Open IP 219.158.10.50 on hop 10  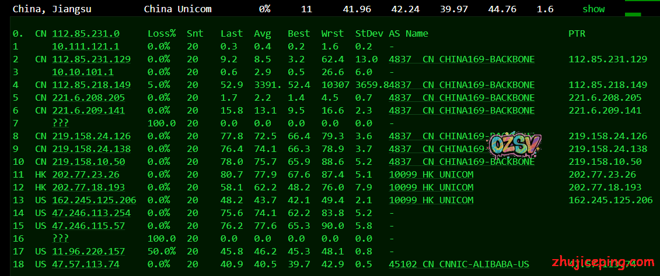89,162
